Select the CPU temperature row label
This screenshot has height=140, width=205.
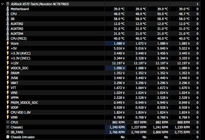[x=14, y=14]
